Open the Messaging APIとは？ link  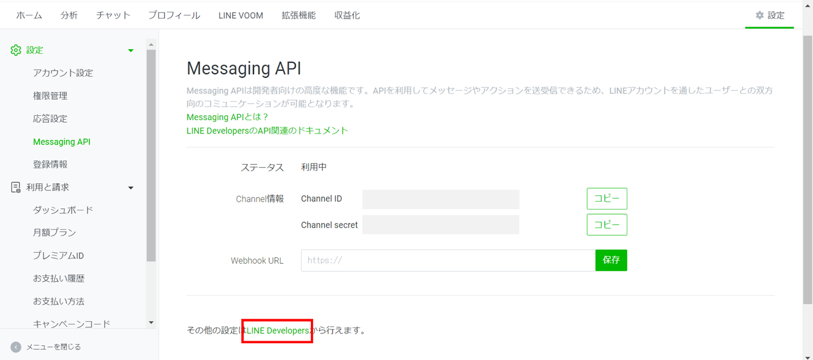(x=227, y=117)
